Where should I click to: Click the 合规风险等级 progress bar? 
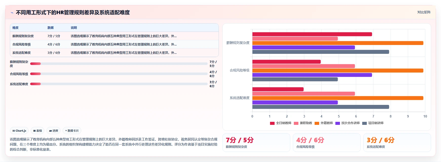click(x=119, y=74)
